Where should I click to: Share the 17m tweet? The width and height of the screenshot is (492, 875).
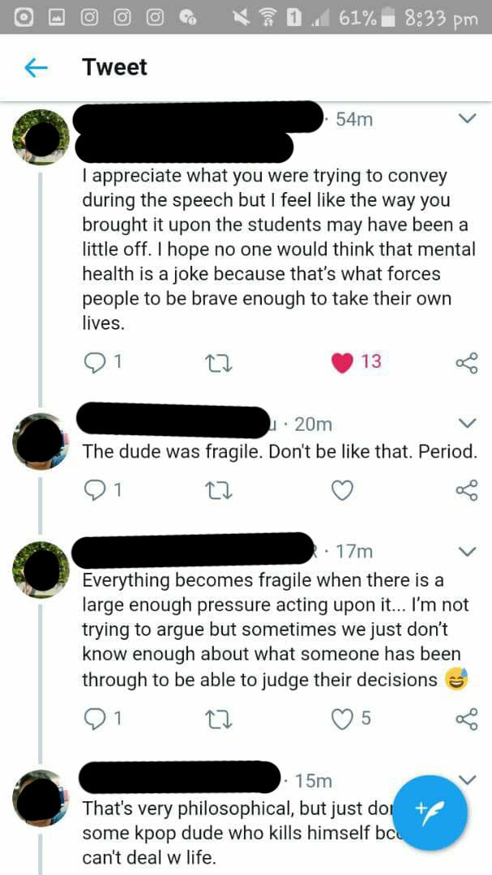467,719
